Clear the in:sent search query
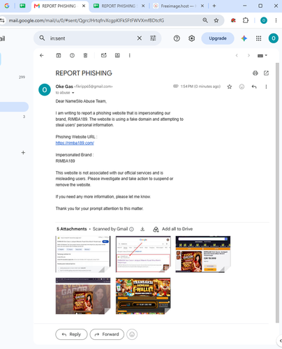Image resolution: width=282 pixels, height=349 pixels. 140,38
